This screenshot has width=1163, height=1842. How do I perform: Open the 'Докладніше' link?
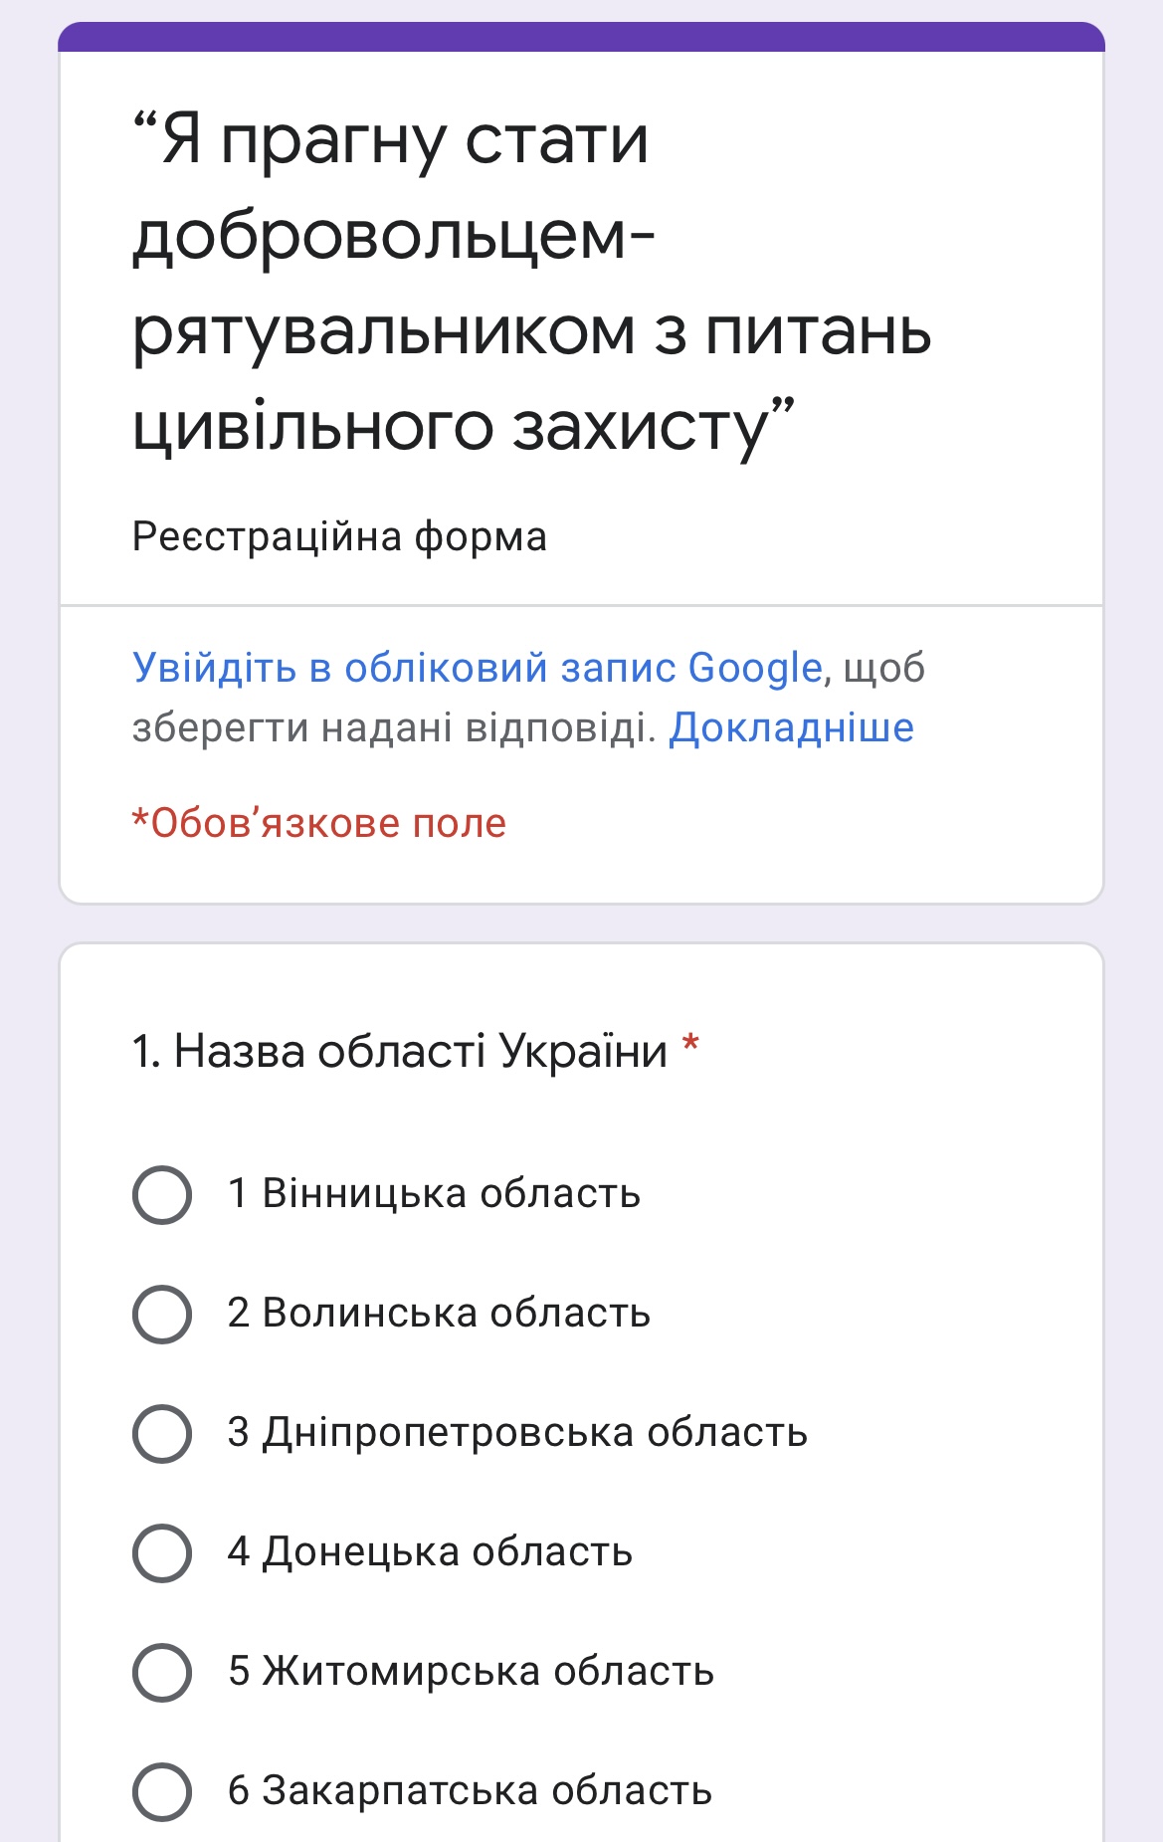[791, 727]
